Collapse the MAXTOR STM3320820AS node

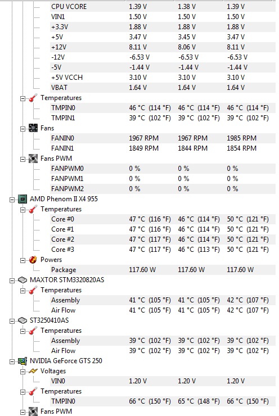point(12,281)
